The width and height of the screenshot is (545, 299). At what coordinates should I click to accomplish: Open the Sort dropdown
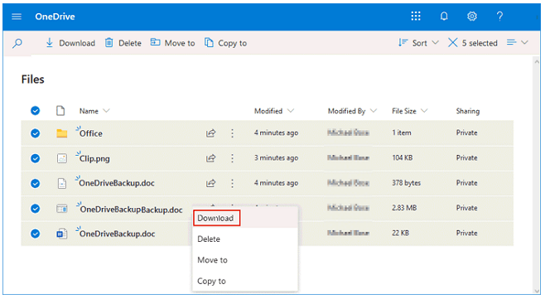point(418,43)
